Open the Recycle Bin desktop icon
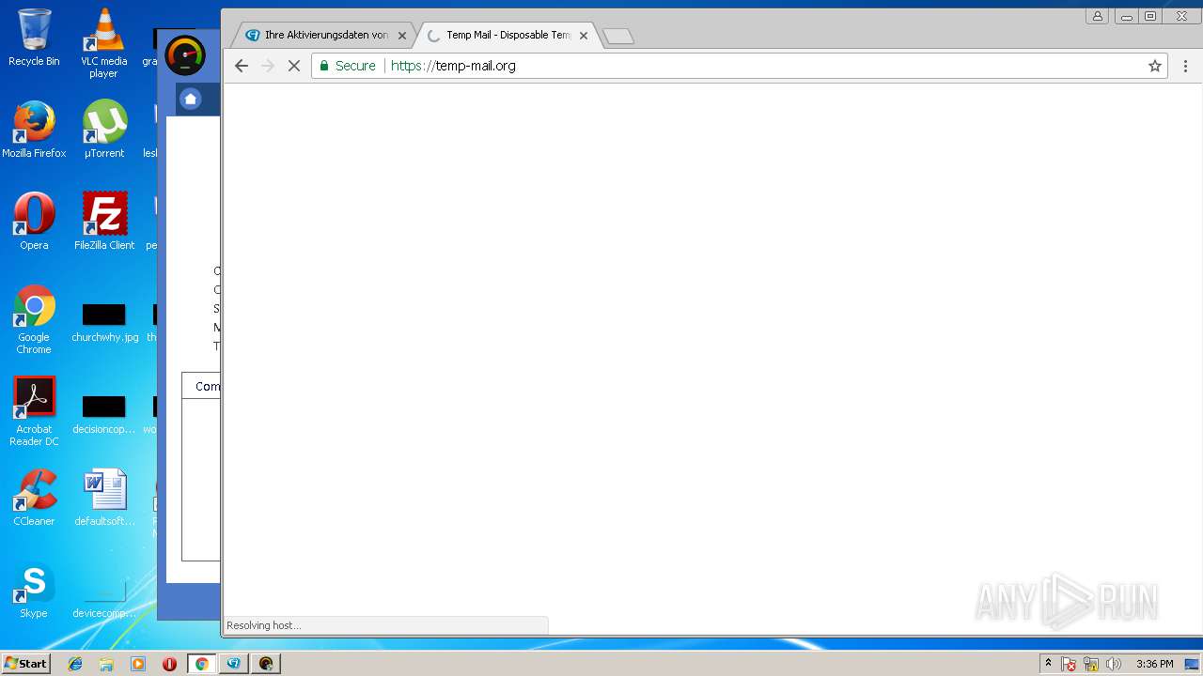 (x=34, y=37)
